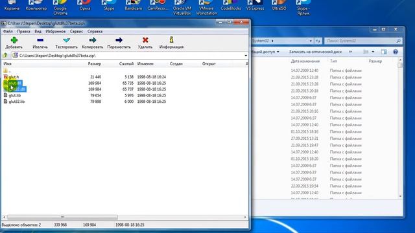Open the Сервис menu
The width and height of the screenshot is (415, 233).
tap(77, 32)
